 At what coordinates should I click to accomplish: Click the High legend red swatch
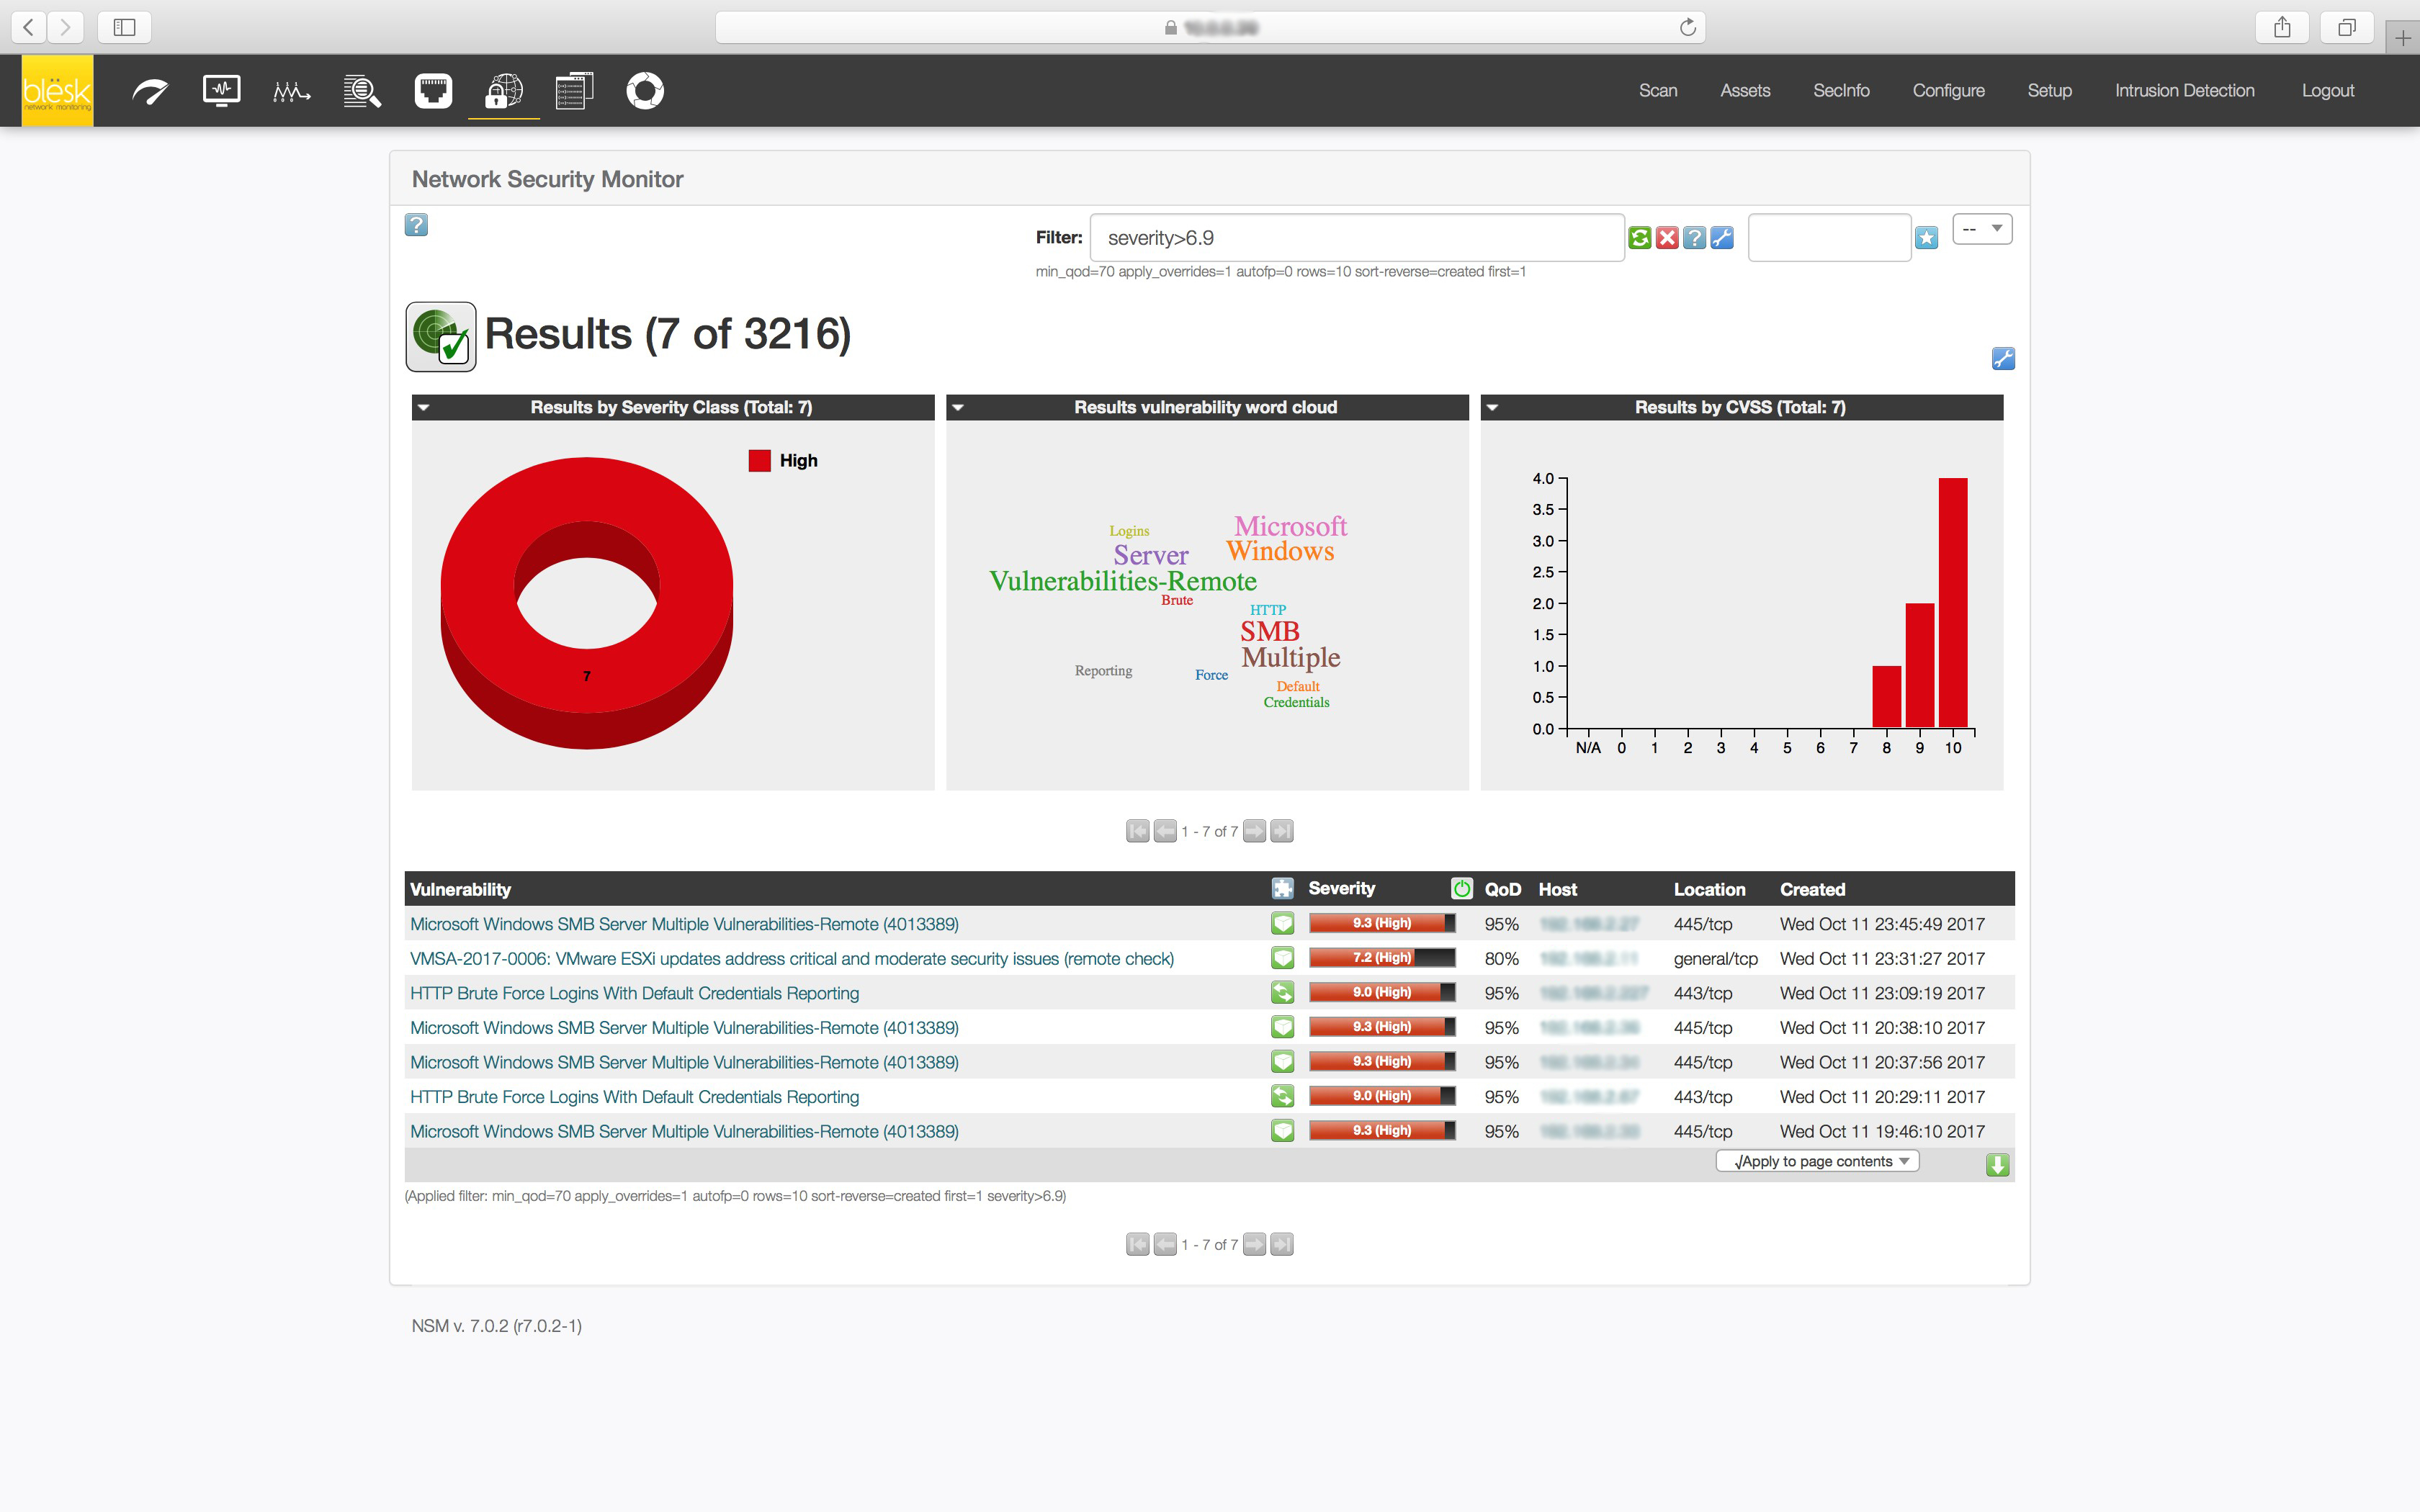[x=759, y=460]
